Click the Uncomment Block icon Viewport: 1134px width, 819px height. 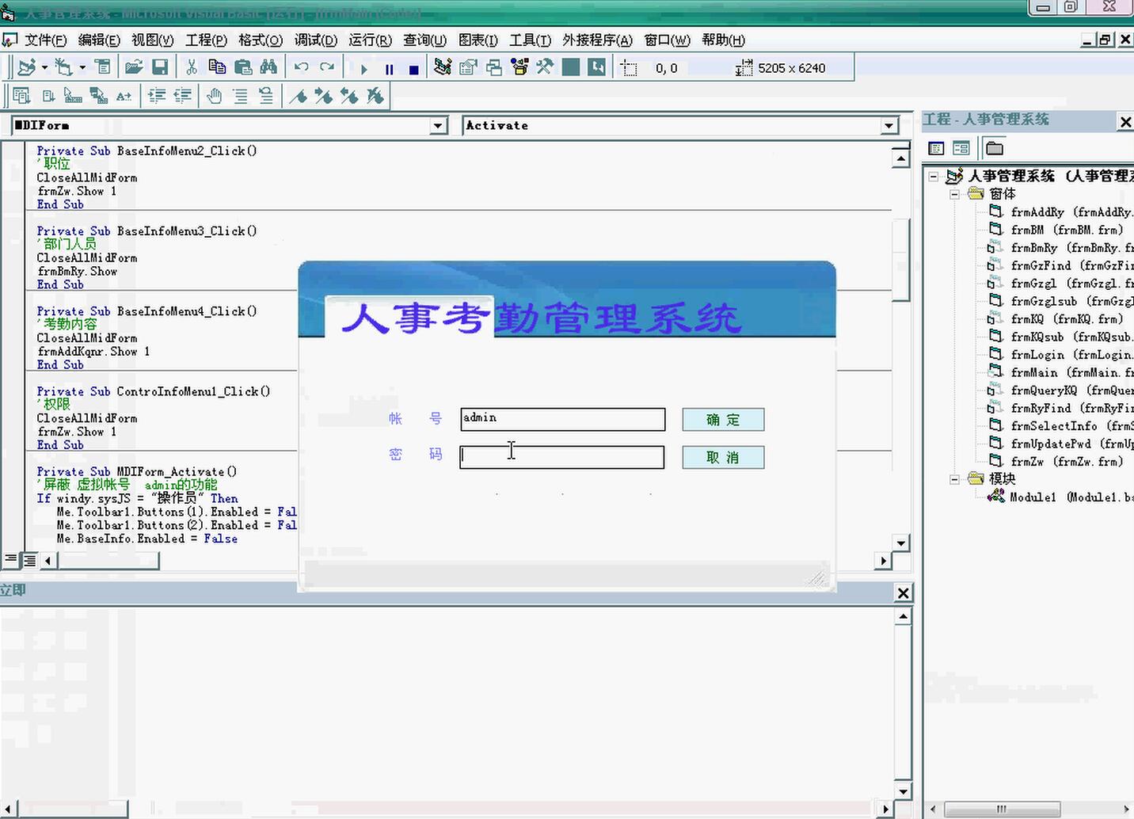(266, 96)
